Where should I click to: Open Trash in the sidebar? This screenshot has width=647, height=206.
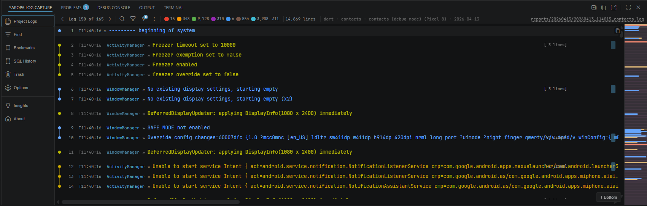28,74
